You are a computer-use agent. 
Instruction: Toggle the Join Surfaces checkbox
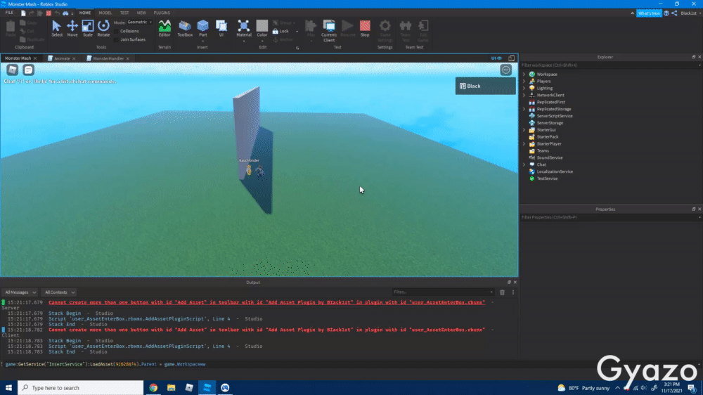(117, 39)
